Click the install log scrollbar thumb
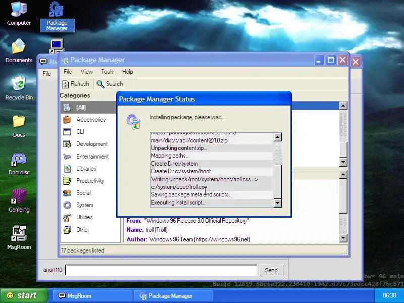 click(x=277, y=181)
